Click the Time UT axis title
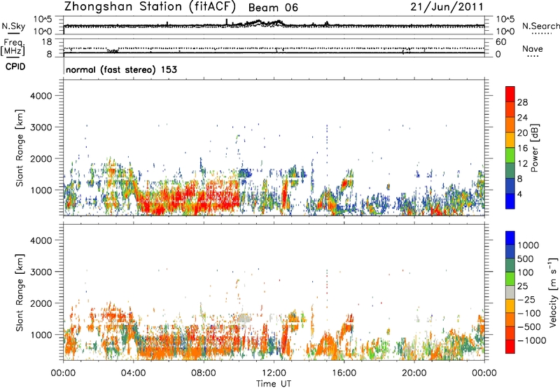 coord(274,384)
